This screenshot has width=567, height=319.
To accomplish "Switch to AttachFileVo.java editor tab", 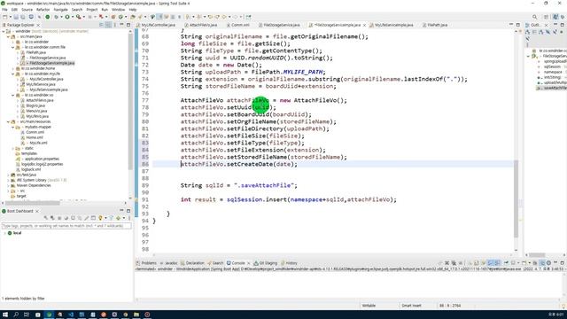I will click(x=201, y=25).
